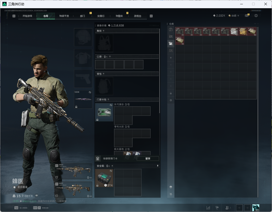
Task: Select 6.8x51 ammo box with count 80
Action: pyautogui.click(x=252, y=31)
